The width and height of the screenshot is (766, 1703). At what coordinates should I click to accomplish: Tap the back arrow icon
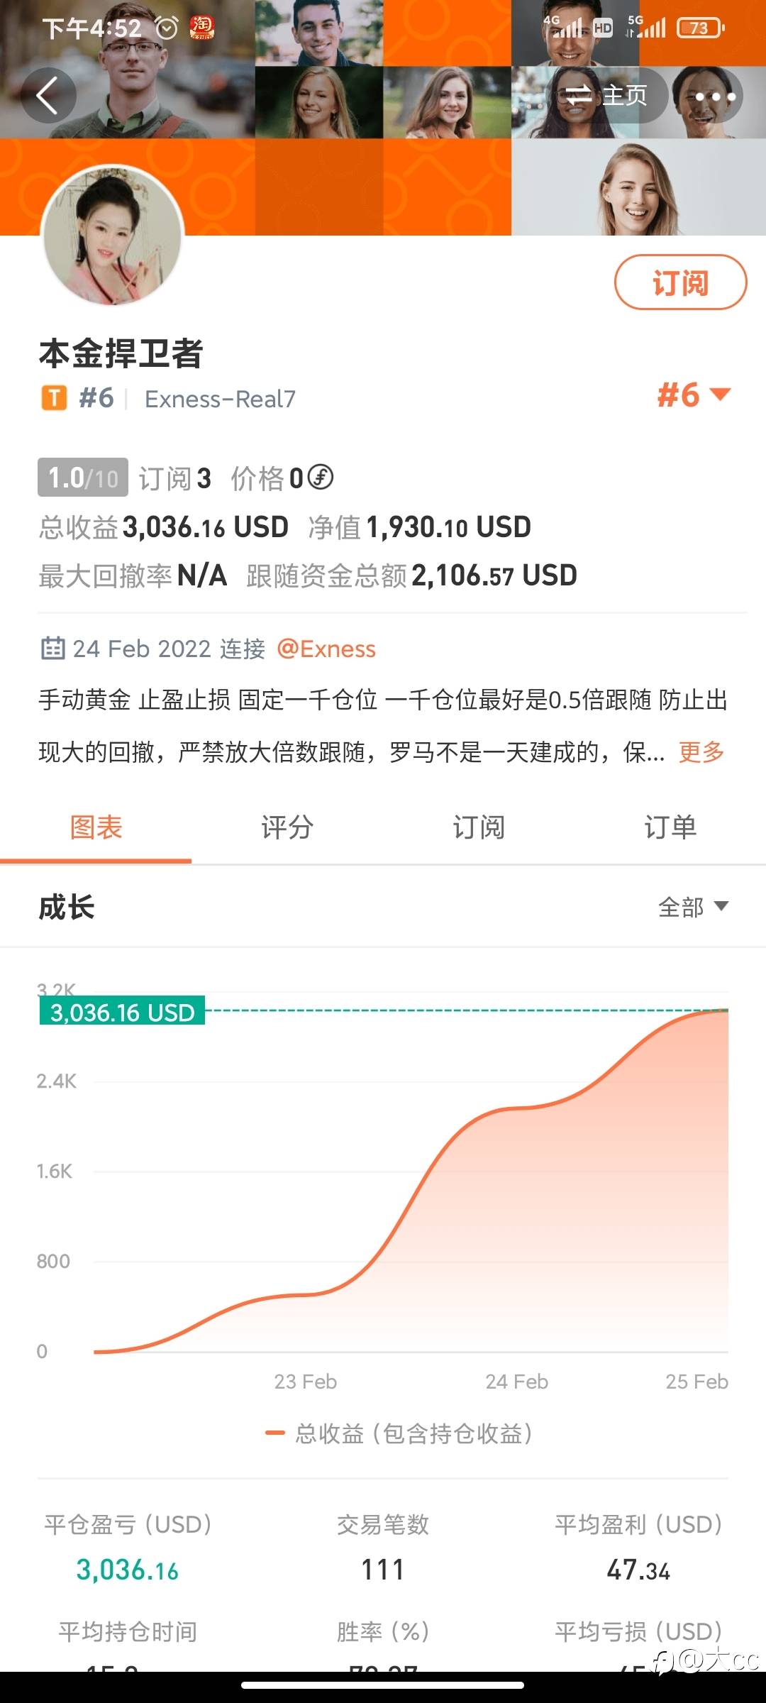point(48,96)
